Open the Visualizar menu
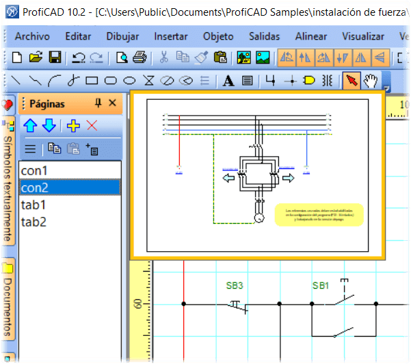Screen dimensions: 411x364 (x=363, y=36)
